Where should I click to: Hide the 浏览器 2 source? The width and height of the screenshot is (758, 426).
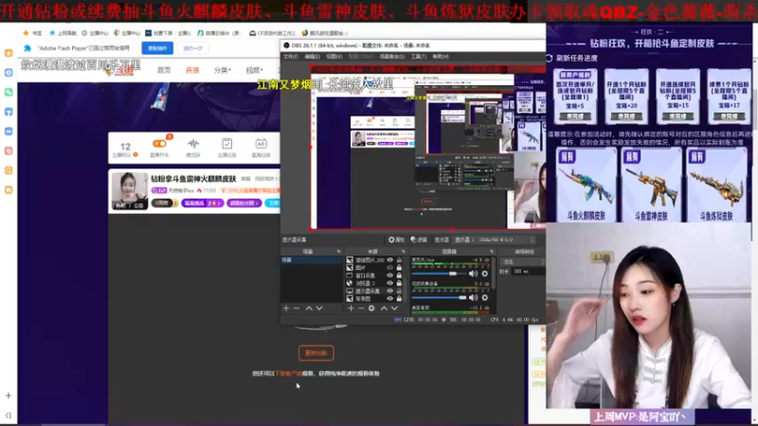click(x=390, y=283)
